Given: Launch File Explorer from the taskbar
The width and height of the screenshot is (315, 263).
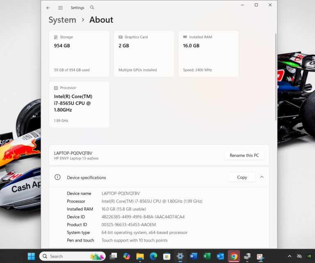Looking at the screenshot, I should coord(140,256).
